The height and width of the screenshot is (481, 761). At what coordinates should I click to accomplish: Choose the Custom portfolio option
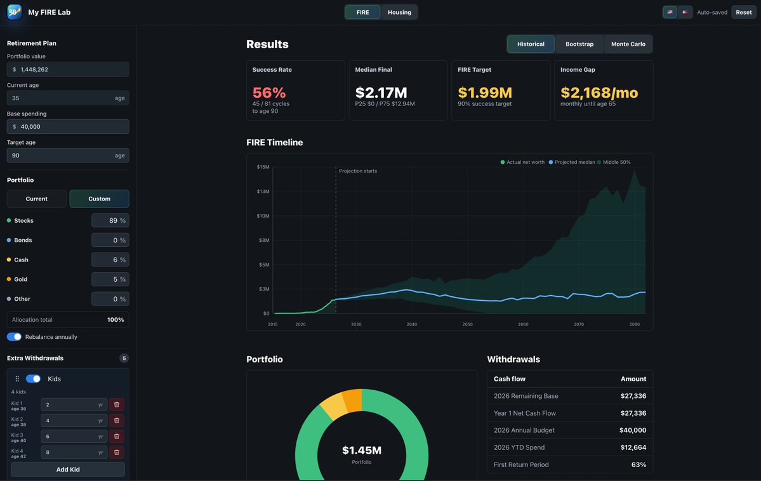(x=99, y=199)
